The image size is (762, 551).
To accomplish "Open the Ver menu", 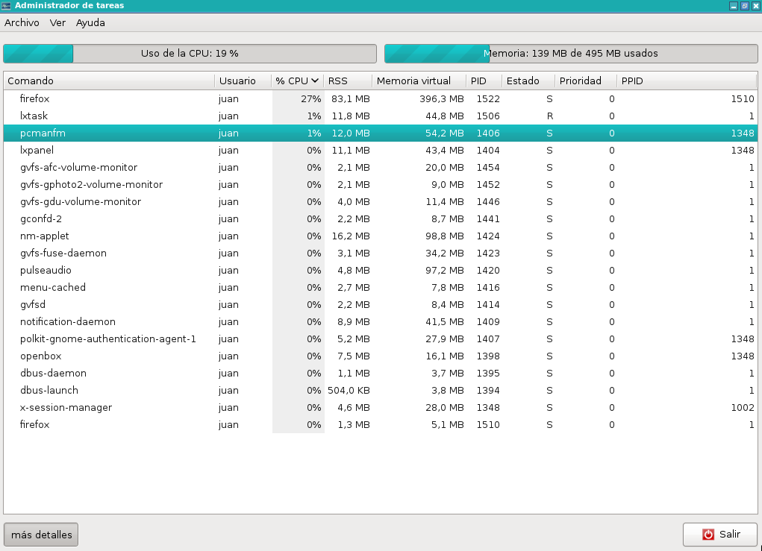I will click(57, 23).
